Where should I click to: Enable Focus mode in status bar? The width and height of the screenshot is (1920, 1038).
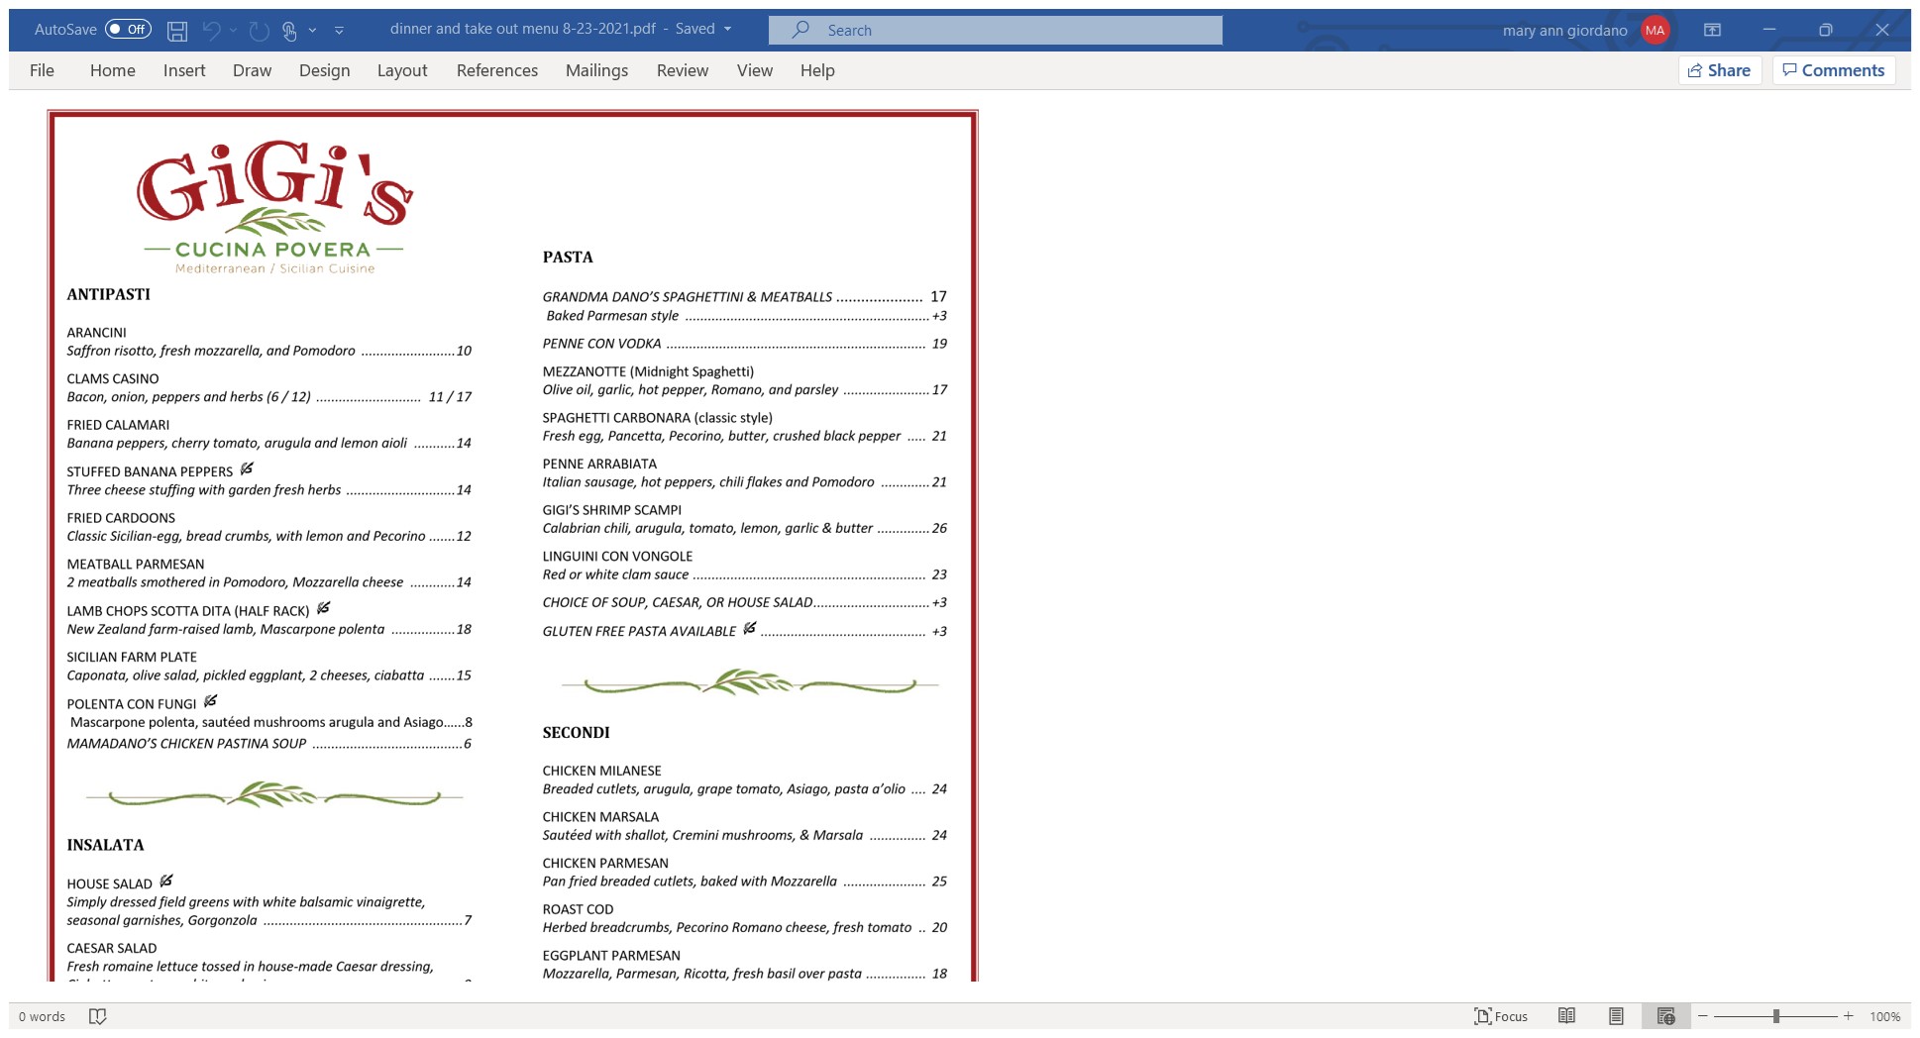tap(1501, 1016)
